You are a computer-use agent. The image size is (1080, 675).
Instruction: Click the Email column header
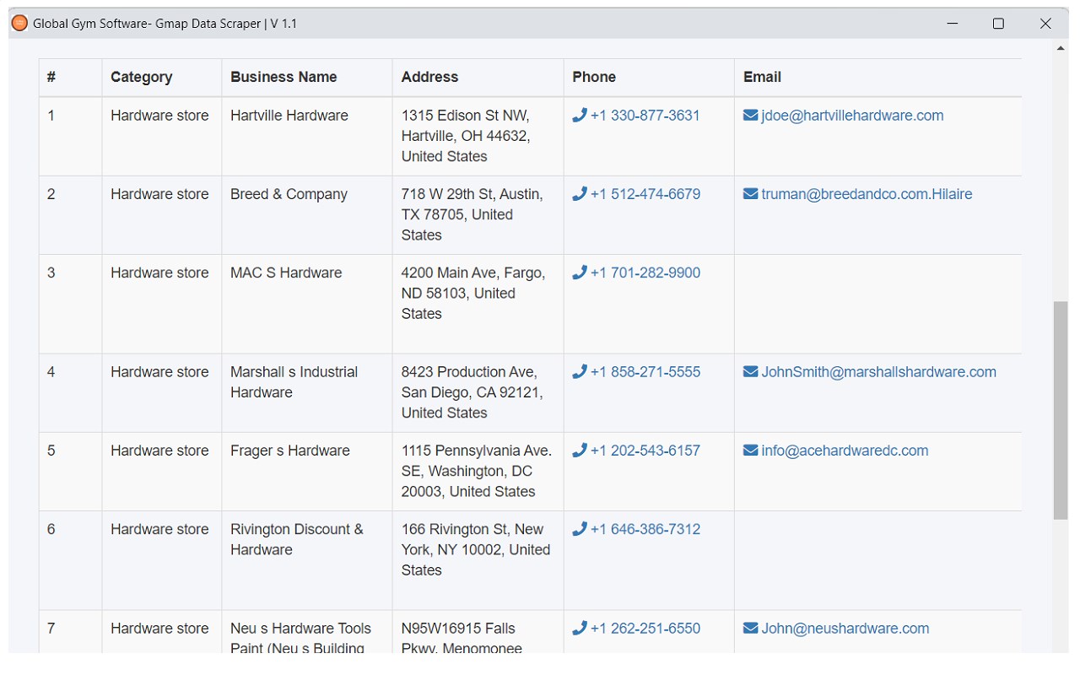click(762, 77)
